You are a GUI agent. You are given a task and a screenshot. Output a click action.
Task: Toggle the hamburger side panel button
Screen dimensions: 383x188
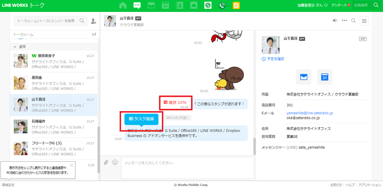tap(364, 21)
